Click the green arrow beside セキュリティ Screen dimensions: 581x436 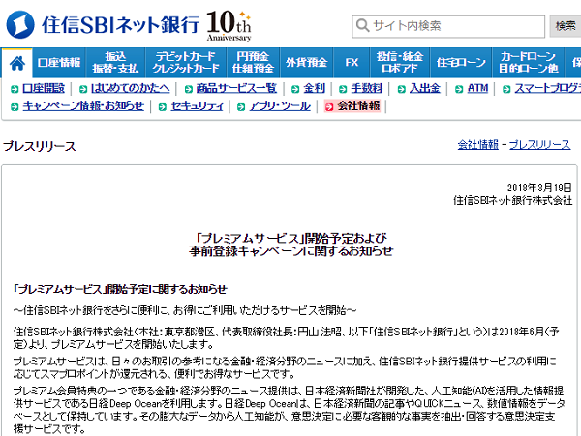point(163,107)
